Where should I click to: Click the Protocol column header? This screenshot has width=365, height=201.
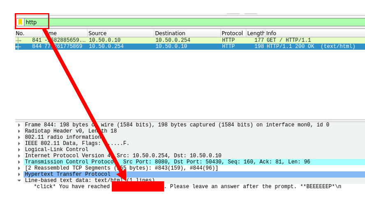click(232, 33)
